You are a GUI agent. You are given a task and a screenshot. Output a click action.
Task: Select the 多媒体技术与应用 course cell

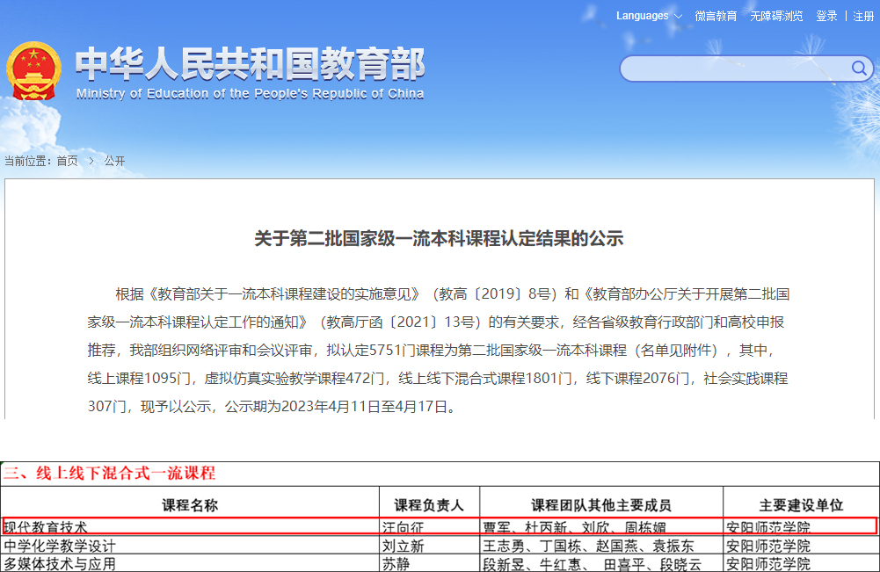click(x=190, y=563)
